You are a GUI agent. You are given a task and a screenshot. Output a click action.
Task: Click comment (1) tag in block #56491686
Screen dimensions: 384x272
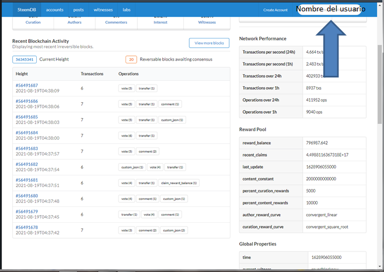click(x=170, y=104)
